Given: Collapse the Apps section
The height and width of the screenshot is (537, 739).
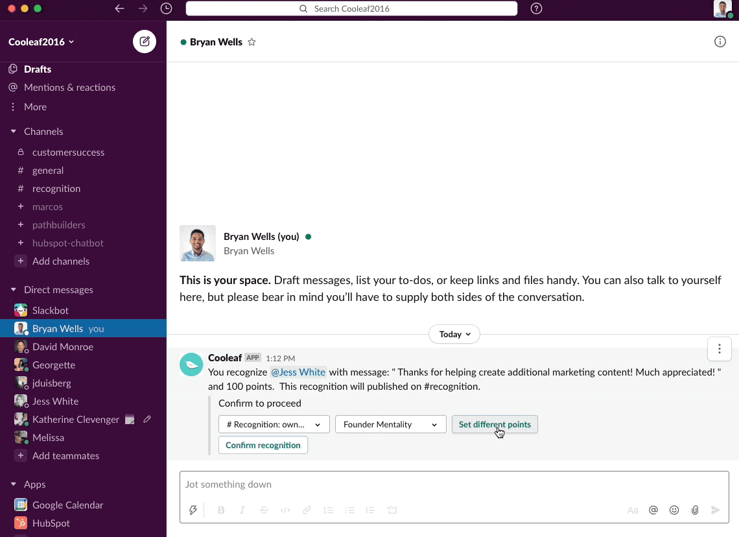Looking at the screenshot, I should pyautogui.click(x=13, y=484).
